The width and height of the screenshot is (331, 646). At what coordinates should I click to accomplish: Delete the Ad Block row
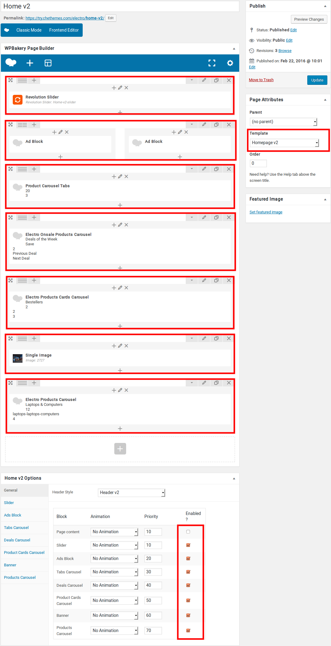tap(229, 125)
